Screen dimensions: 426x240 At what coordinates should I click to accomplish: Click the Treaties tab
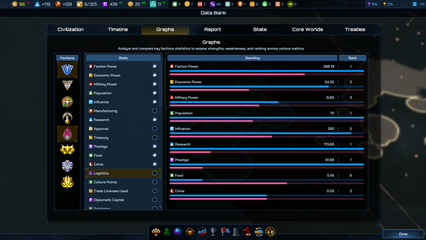(355, 29)
